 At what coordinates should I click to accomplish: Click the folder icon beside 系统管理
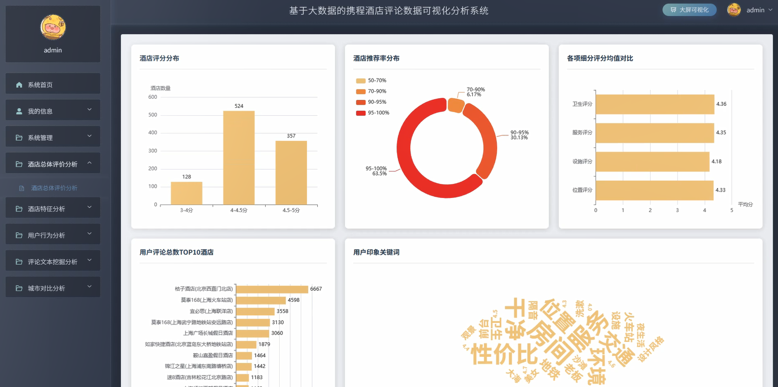(x=19, y=137)
